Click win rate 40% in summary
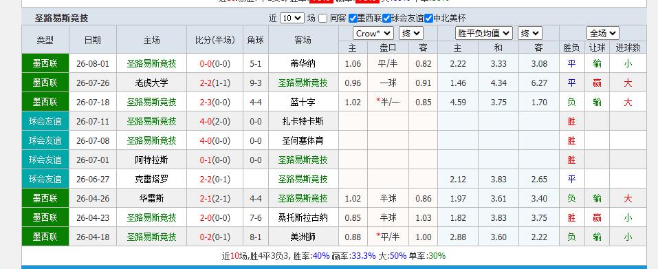The height and width of the screenshot is (269, 658). (x=322, y=255)
